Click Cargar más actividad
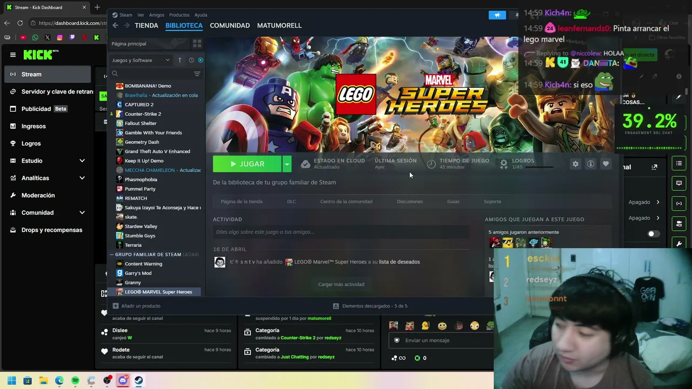The image size is (692, 389). point(341,284)
